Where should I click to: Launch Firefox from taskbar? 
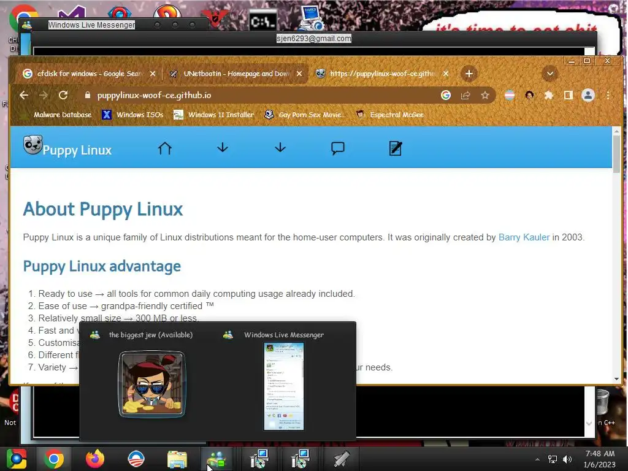pos(95,459)
